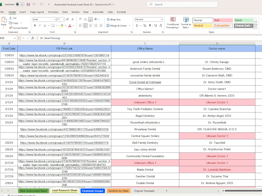Apply Percent Style format
The width and height of the screenshot is (262, 196).
tap(145, 25)
